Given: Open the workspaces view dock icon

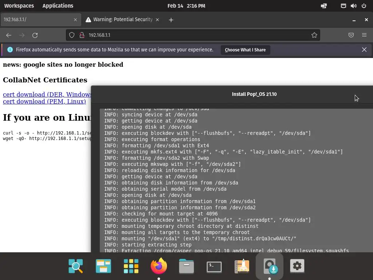Looking at the screenshot, I should pyautogui.click(x=103, y=266).
